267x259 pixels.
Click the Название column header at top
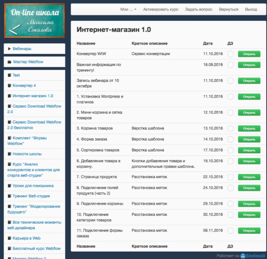86,43
